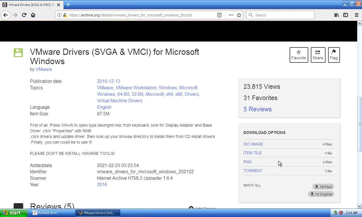The image size is (362, 217).
Task: Click the Addeddate value '2021-02-23 03:23:54'
Action: pos(118,165)
